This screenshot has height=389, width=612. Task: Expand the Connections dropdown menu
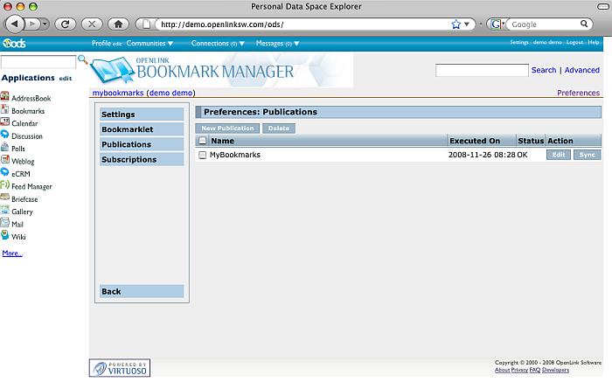214,43
